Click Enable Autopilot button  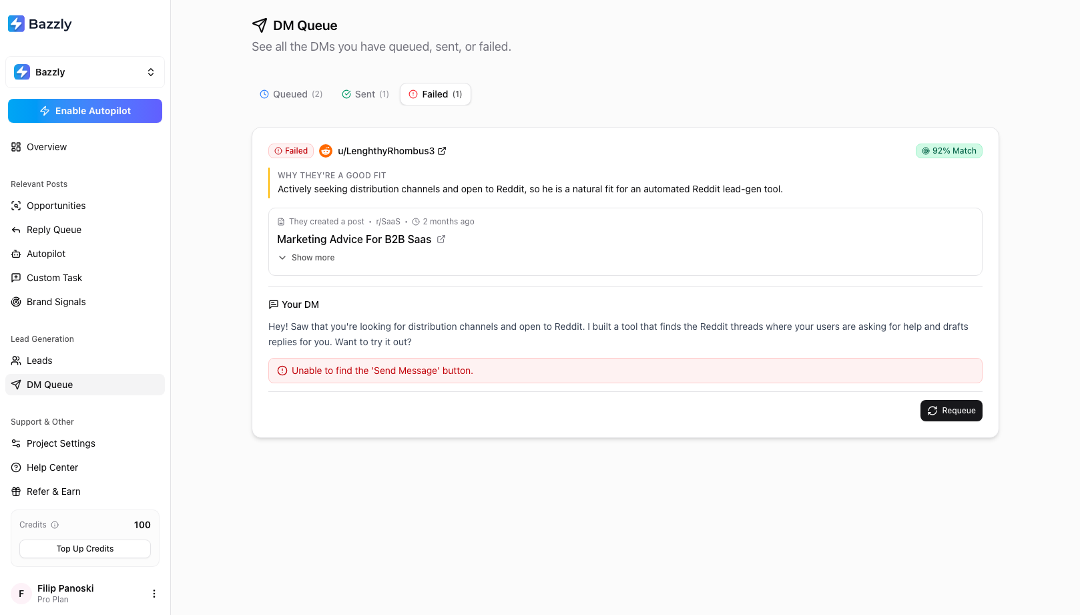pyautogui.click(x=85, y=111)
